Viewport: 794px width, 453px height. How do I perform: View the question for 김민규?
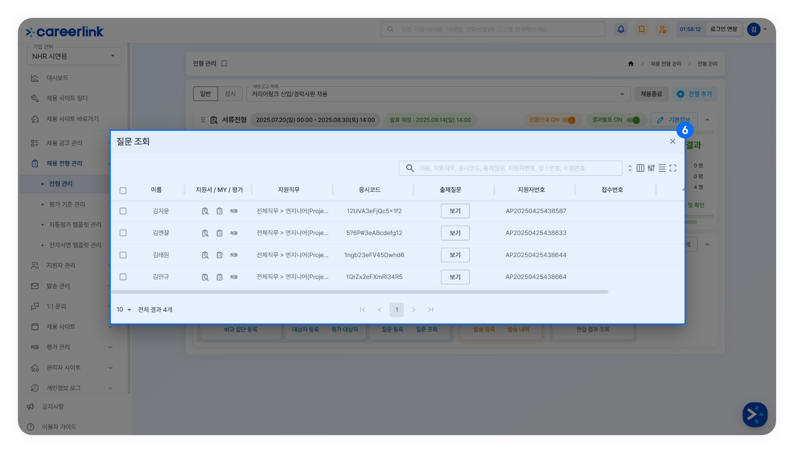pyautogui.click(x=455, y=277)
